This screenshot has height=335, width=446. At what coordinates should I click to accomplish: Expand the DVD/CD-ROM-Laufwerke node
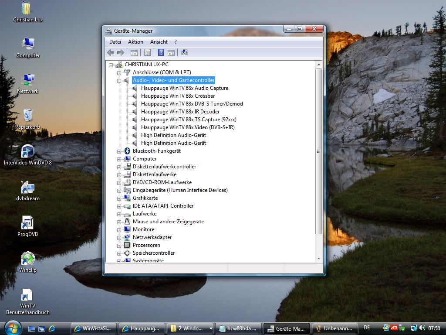coord(119,183)
